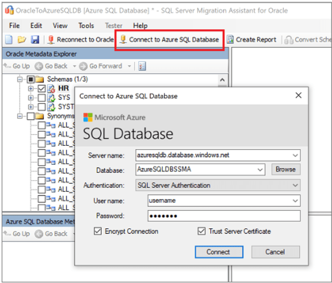Screen dimensions: 332x283
Task: Uncheck Trust Server Certificate checkbox
Action: click(202, 231)
